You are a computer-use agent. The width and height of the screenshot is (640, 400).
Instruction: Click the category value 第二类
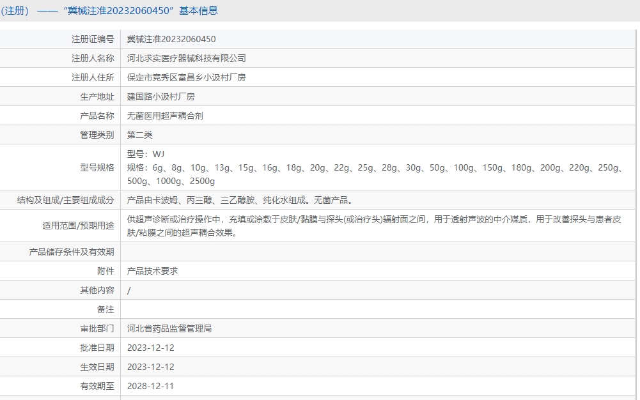pos(139,135)
